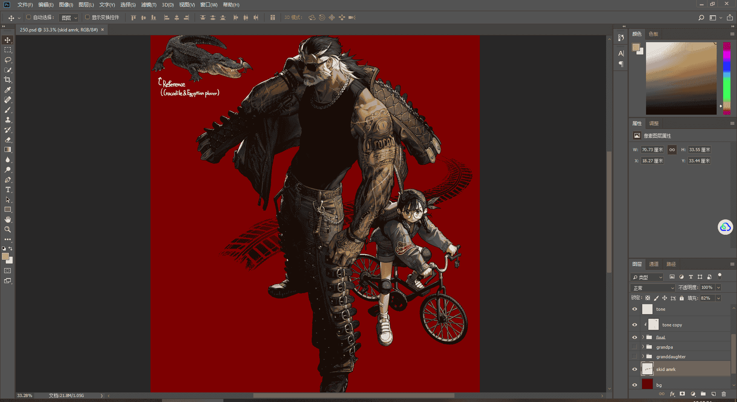Switch to the Adjustments (调整) tab
737x402 pixels.
click(x=654, y=123)
